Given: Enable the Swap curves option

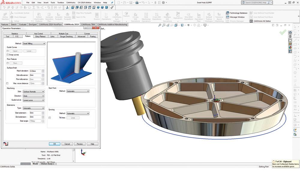Looking at the screenshot, I should point(7,55).
